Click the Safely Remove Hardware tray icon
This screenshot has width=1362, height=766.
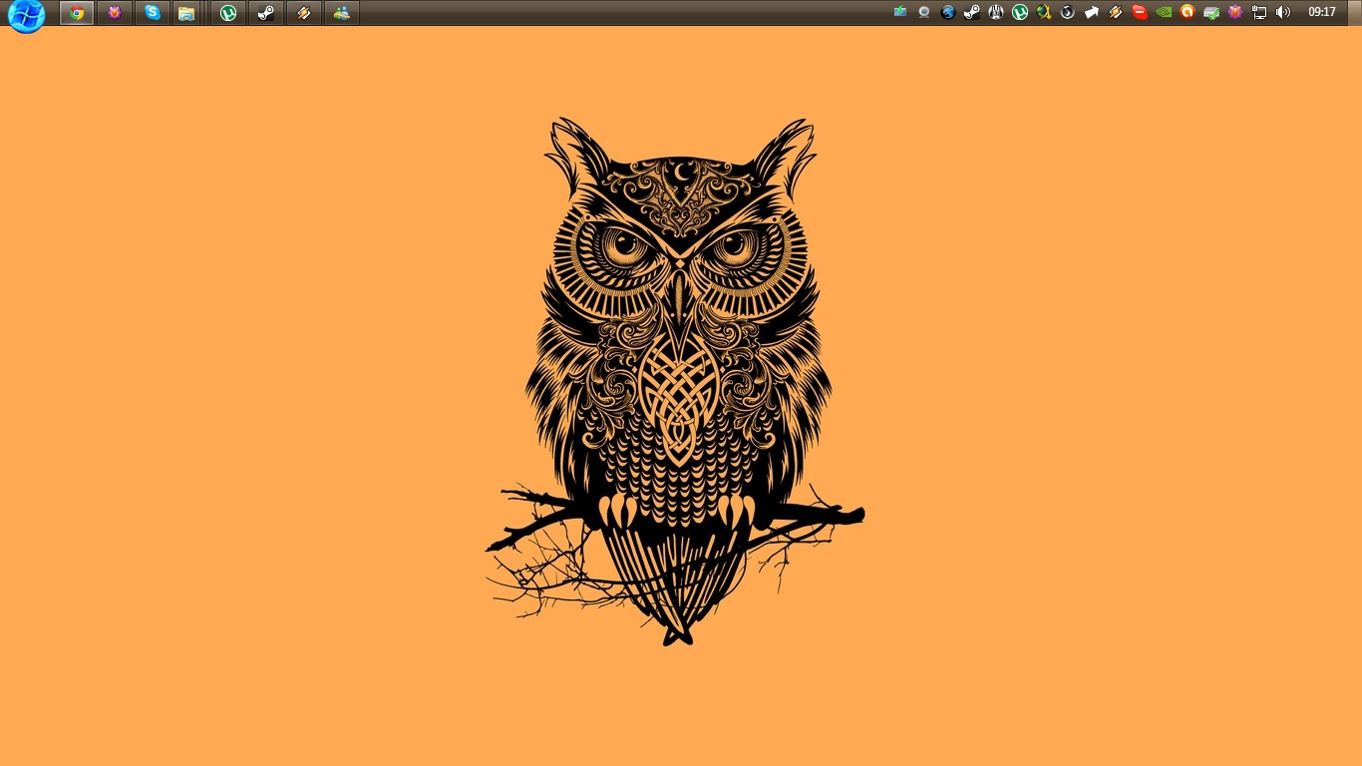point(1211,13)
